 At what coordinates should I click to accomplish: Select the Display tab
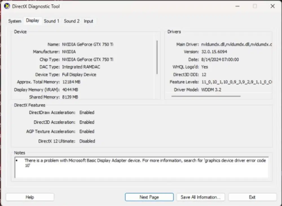[x=32, y=21]
